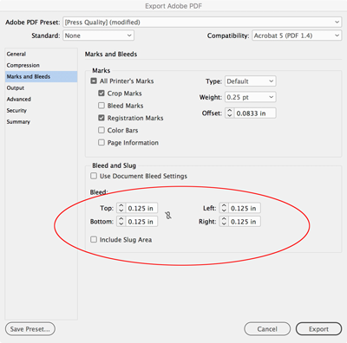Click the Right bleed stepper arrows
This screenshot has height=343, width=347.
pyautogui.click(x=224, y=222)
